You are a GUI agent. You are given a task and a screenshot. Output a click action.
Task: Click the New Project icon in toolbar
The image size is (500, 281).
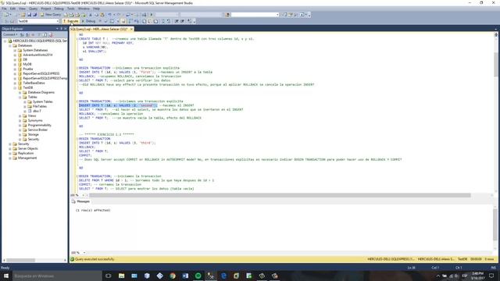point(7,15)
